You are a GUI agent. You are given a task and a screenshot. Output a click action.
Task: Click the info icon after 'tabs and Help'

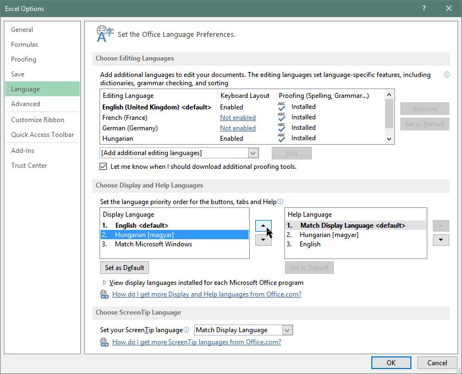click(280, 202)
